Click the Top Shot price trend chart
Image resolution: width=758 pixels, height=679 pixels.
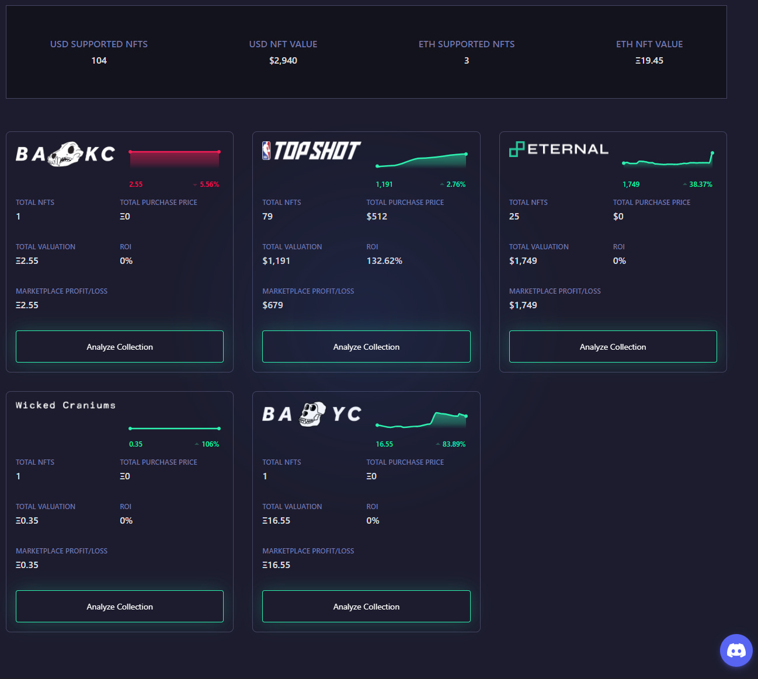click(x=422, y=161)
